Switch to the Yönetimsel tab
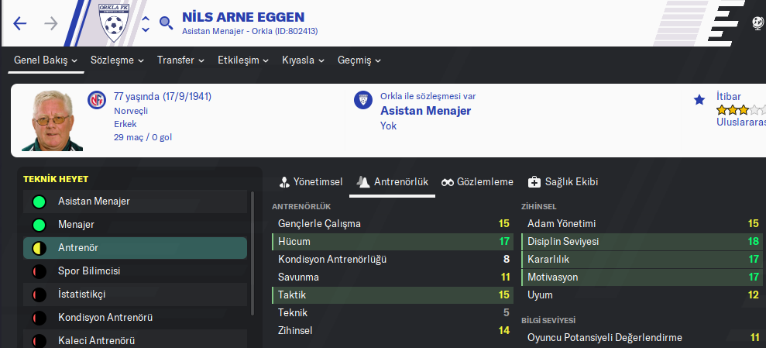 [x=311, y=182]
